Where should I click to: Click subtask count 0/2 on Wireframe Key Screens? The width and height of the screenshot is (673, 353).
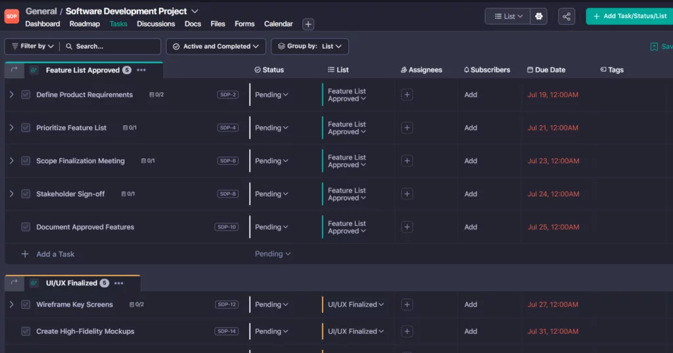coord(137,304)
